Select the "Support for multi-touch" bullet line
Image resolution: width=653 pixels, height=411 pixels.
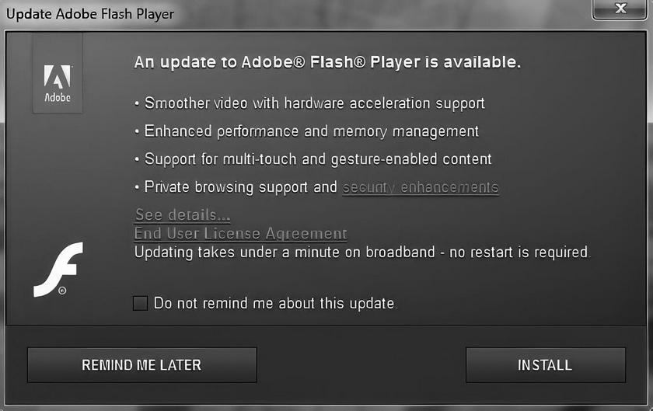(x=318, y=159)
